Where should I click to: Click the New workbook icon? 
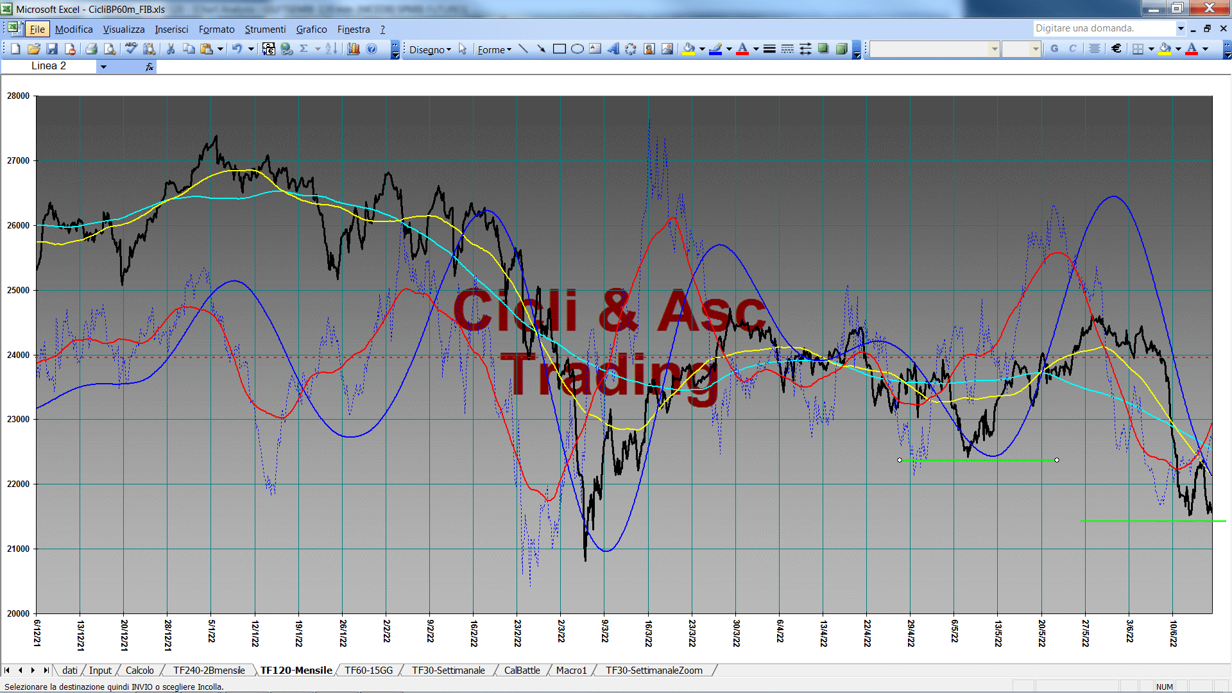click(x=15, y=49)
